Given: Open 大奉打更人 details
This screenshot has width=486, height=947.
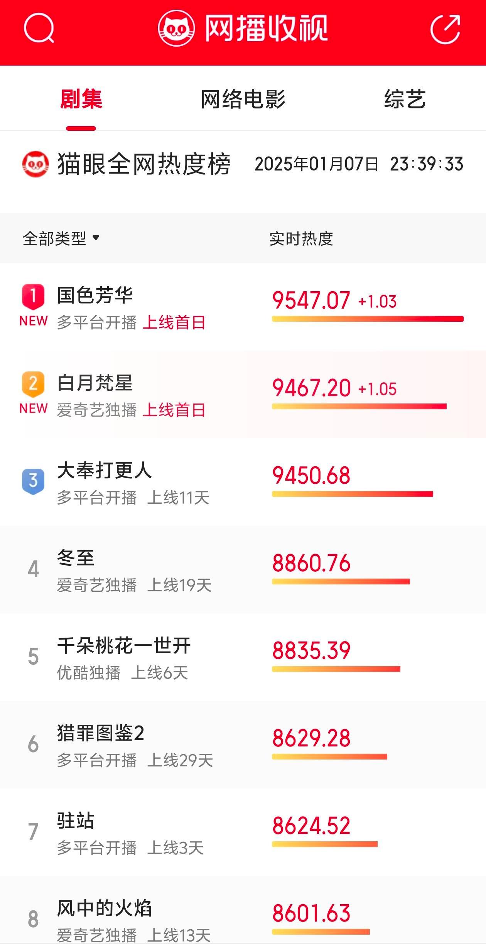Looking at the screenshot, I should [243, 482].
